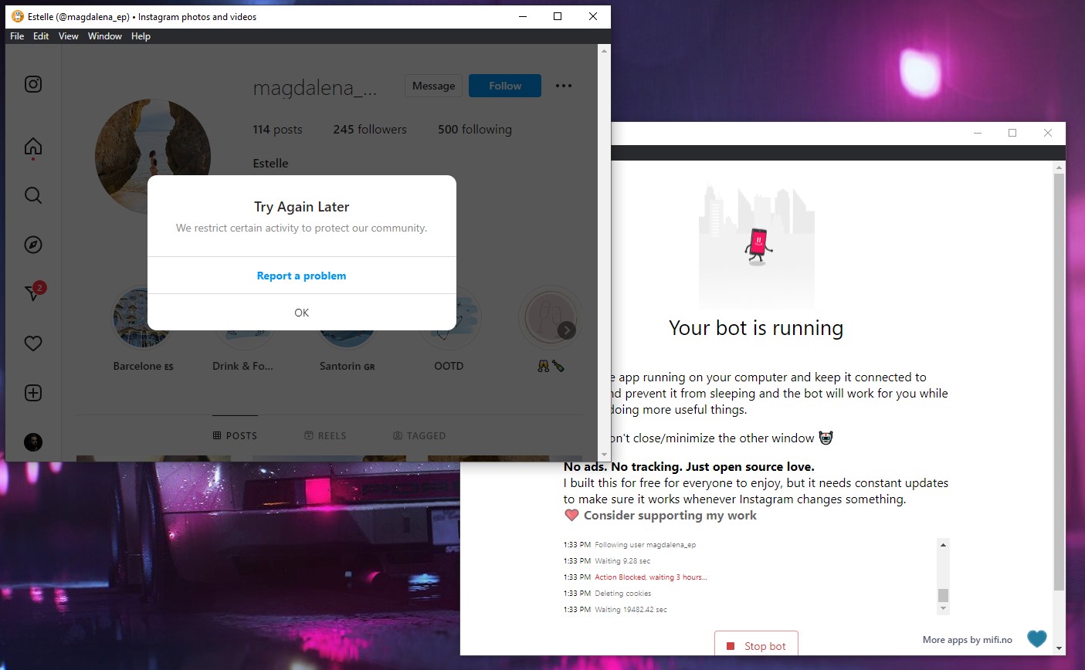Image resolution: width=1085 pixels, height=670 pixels.
Task: Open the Help menu
Action: (x=141, y=36)
